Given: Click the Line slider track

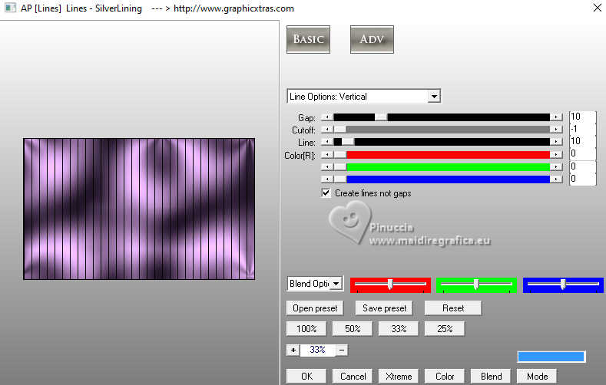Looking at the screenshot, I should click(442, 142).
